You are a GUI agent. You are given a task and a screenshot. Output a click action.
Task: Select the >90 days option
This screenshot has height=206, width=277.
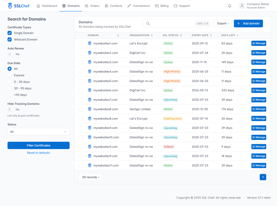9,95
